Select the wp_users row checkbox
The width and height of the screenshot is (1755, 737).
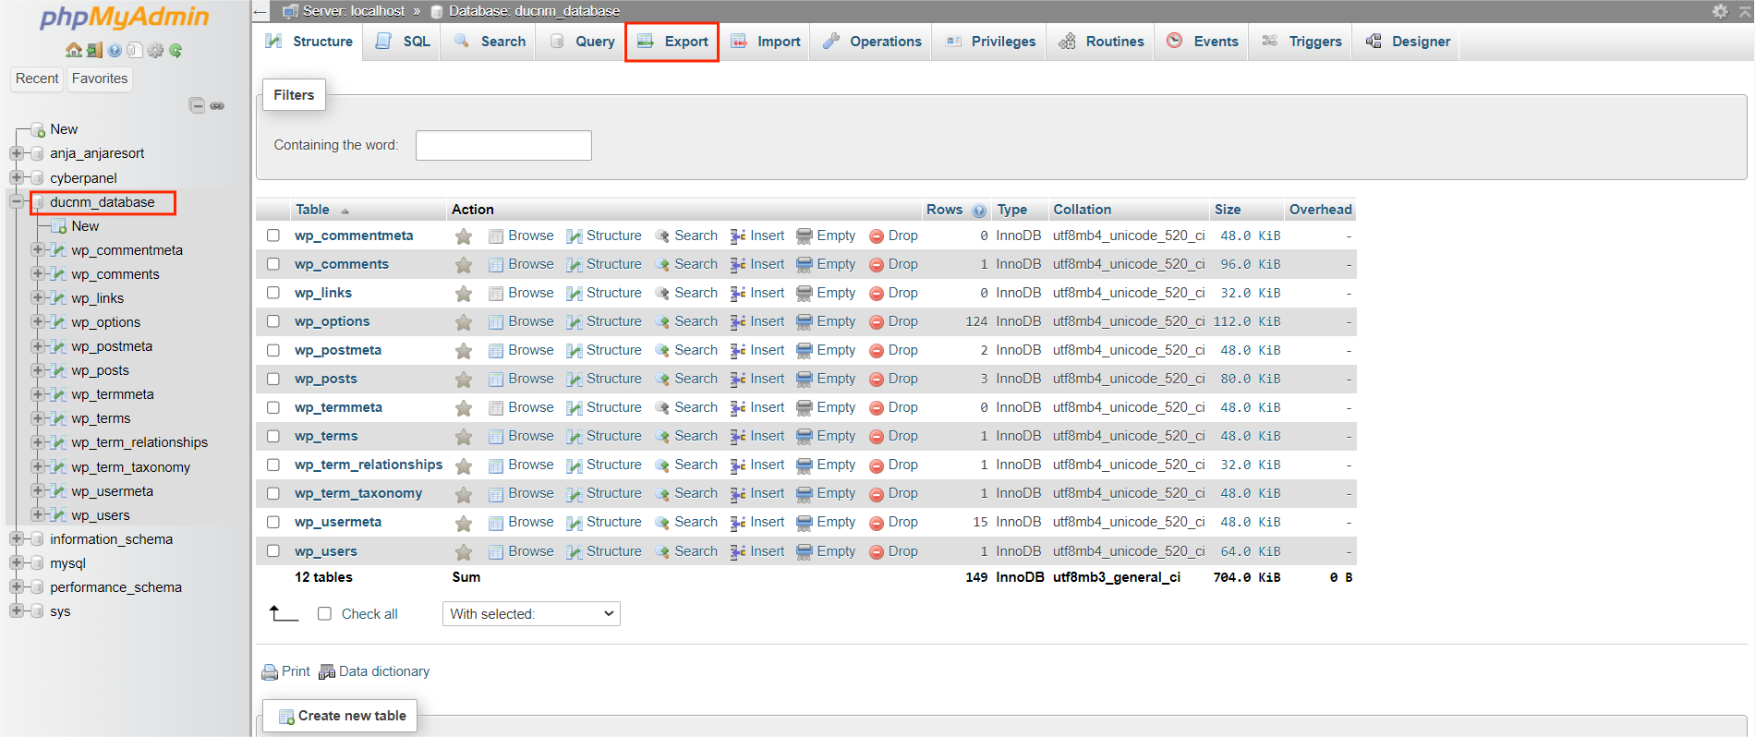coord(273,551)
